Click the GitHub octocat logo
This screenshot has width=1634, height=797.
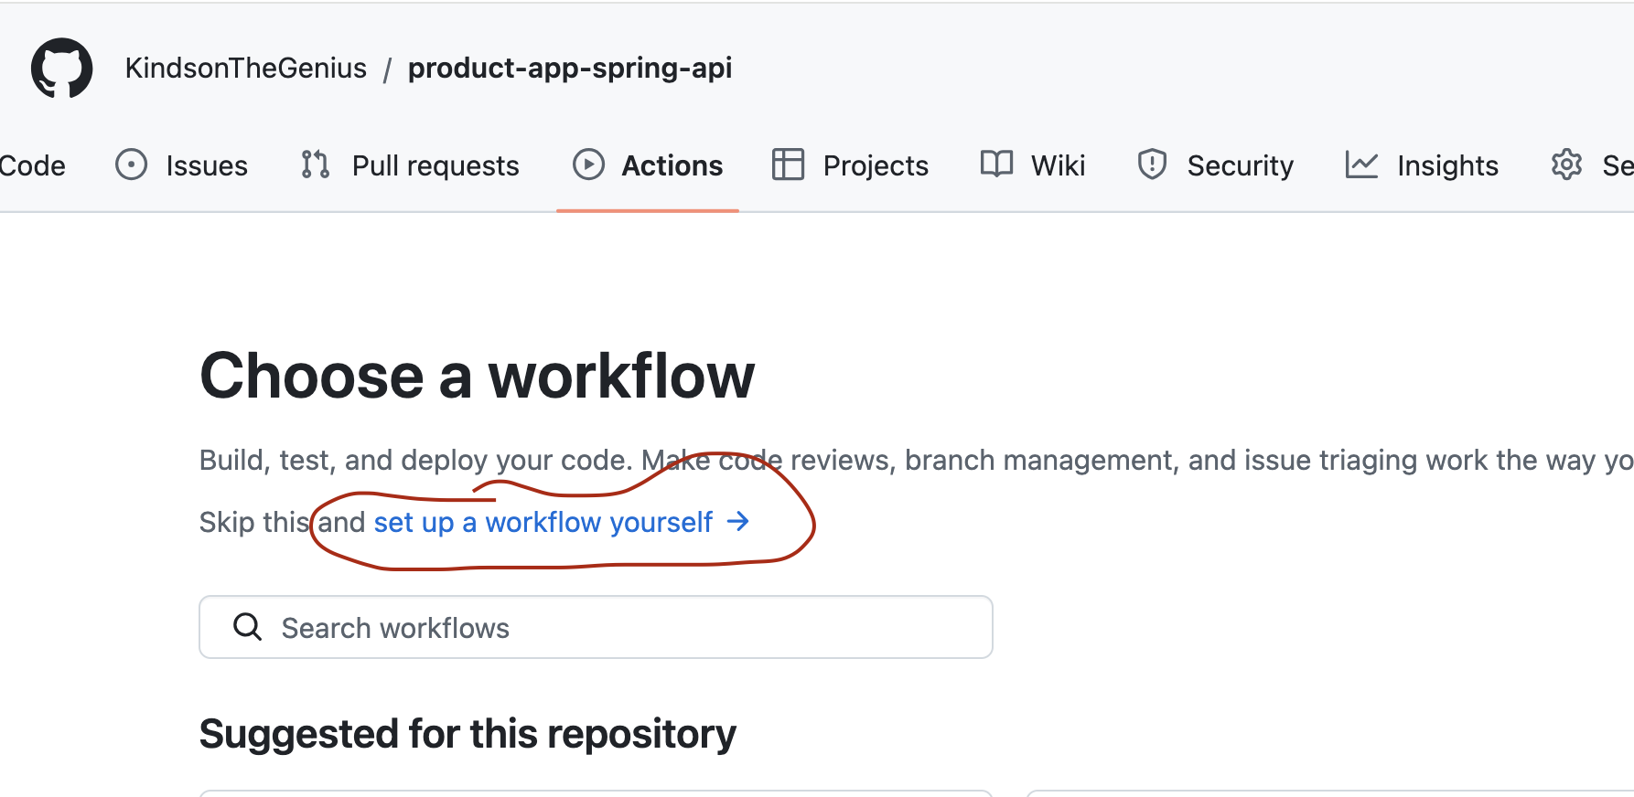(x=61, y=68)
